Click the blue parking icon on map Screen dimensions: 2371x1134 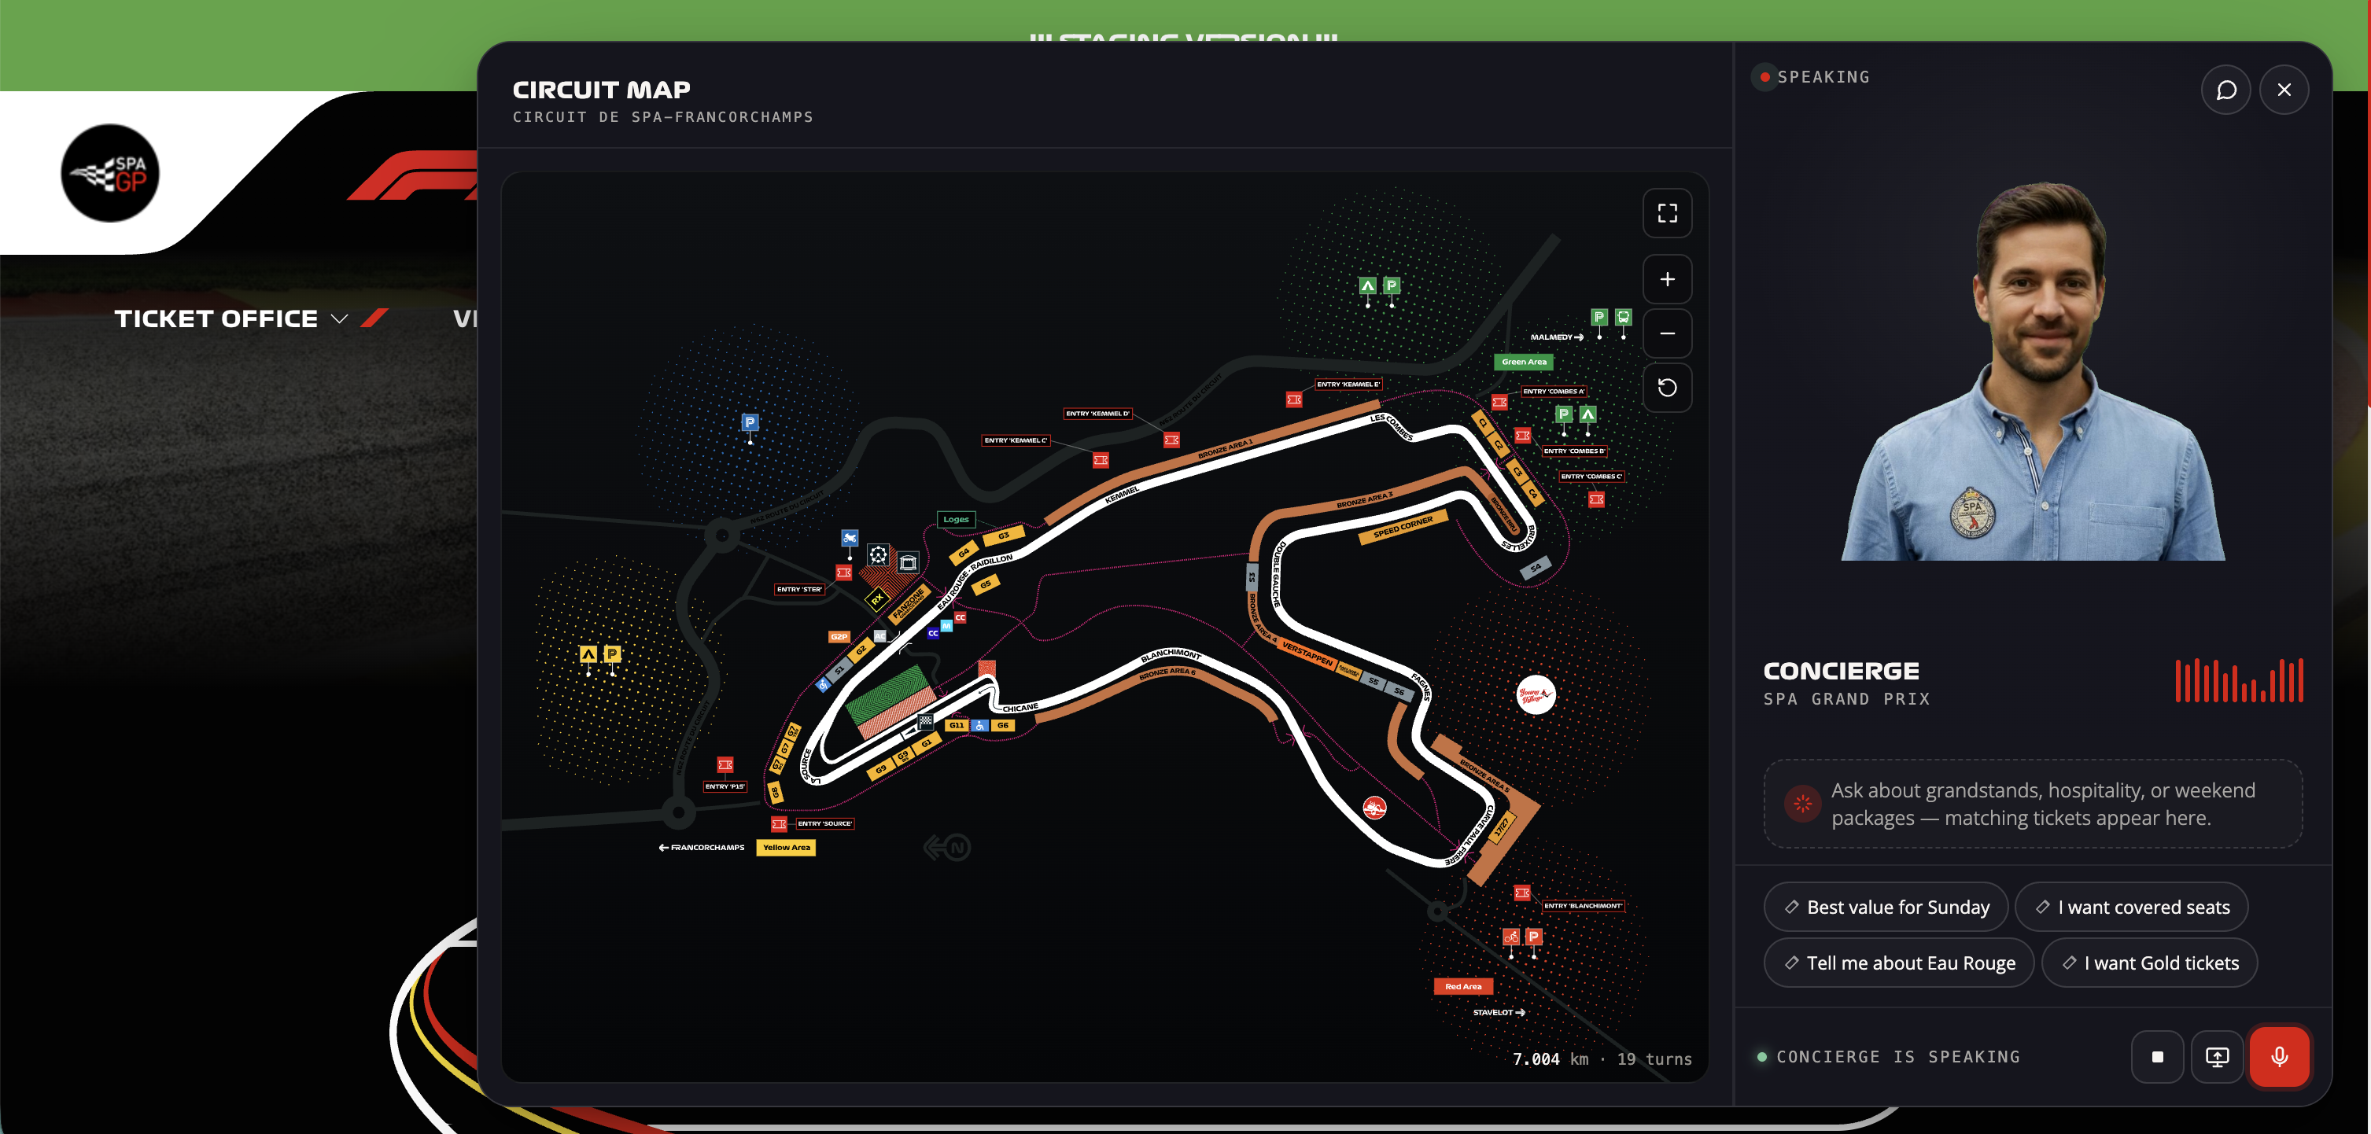(x=750, y=422)
